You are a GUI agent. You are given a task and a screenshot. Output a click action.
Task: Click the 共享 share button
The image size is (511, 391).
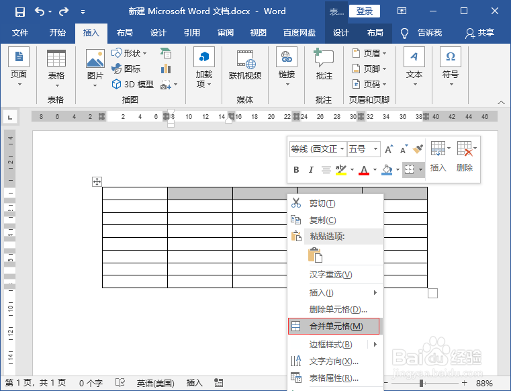(x=479, y=33)
